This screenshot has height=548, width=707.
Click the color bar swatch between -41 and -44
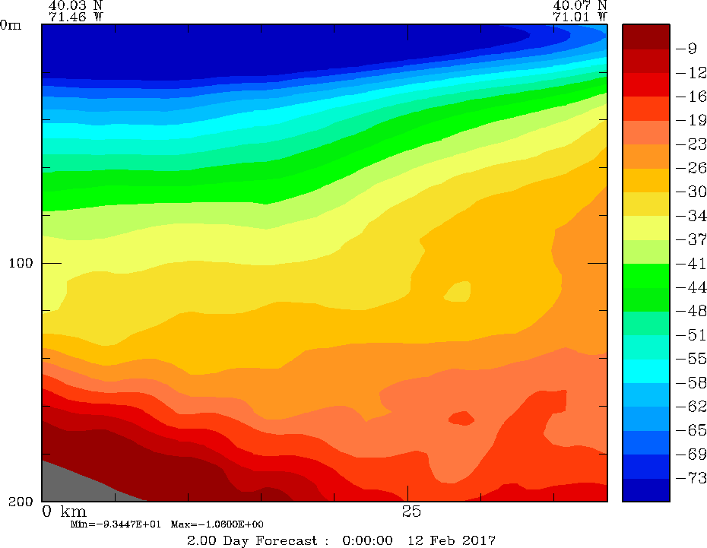[645, 275]
